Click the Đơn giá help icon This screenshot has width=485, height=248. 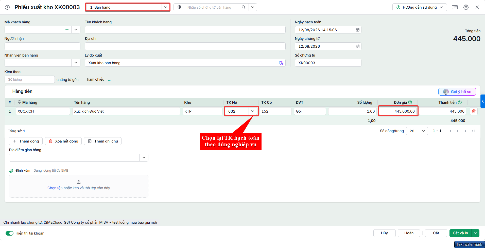point(410,102)
